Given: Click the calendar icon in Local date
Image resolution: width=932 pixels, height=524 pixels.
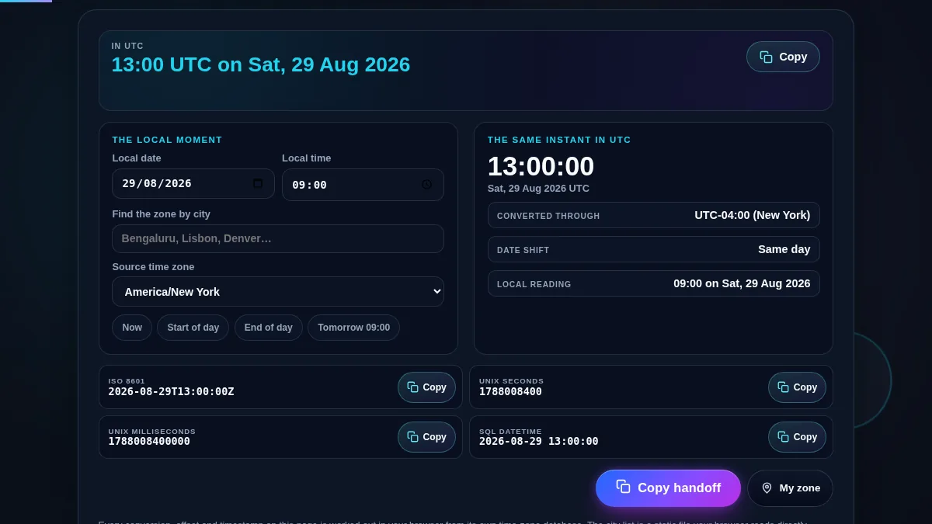Looking at the screenshot, I should tap(258, 184).
